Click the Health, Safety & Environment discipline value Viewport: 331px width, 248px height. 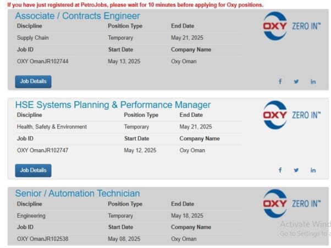[52, 127]
